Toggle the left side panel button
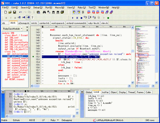This screenshot has height=123, width=160. point(74,12)
